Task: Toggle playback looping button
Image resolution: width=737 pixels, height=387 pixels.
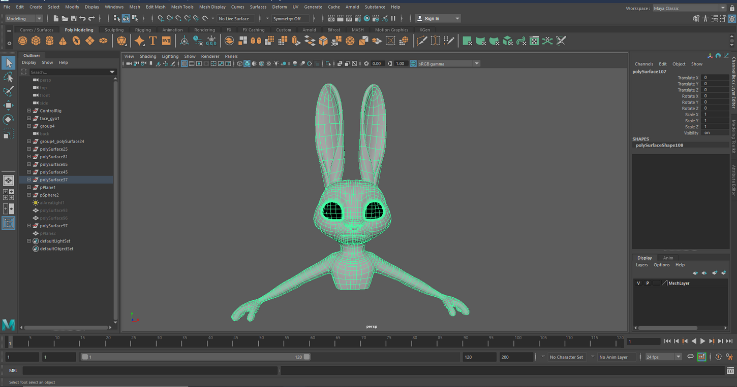Action: click(690, 357)
